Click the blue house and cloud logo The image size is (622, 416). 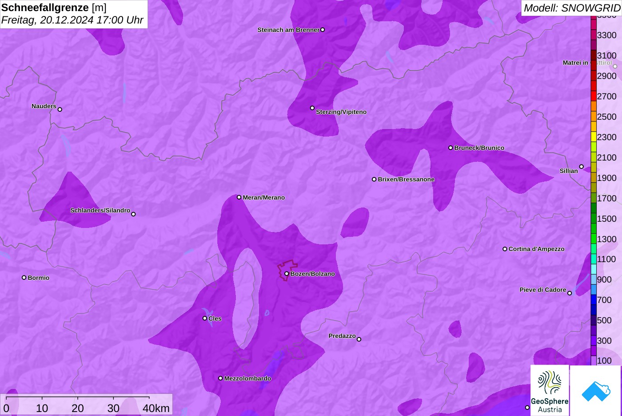[x=596, y=390]
